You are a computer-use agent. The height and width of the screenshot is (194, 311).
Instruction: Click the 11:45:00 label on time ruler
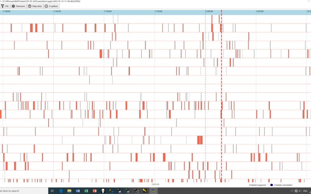tap(57, 11)
